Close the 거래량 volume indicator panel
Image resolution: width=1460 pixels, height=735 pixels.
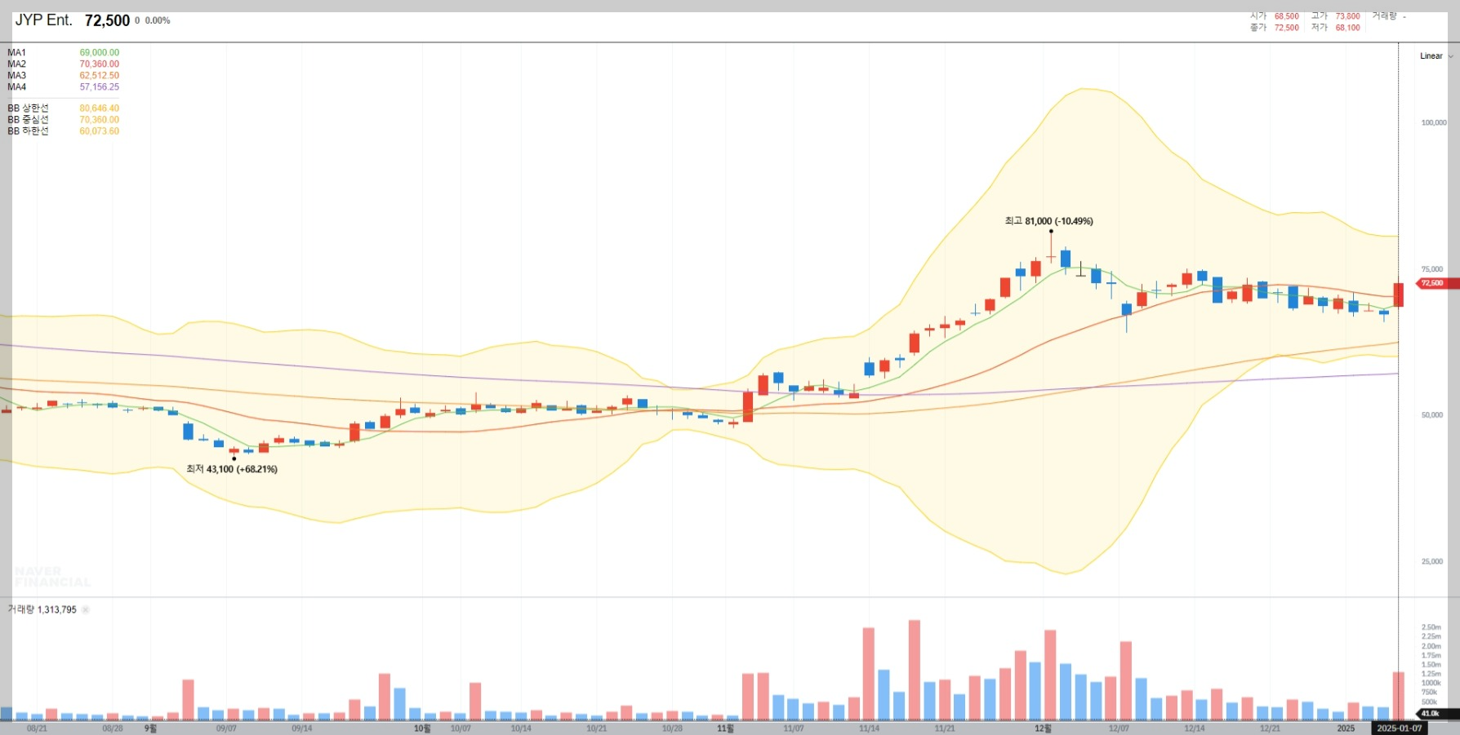[x=86, y=609]
